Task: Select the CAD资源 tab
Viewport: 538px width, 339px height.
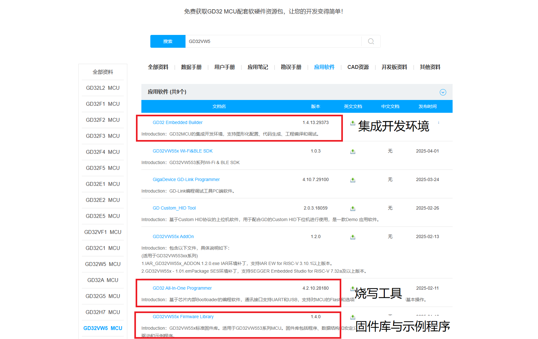Action: click(x=358, y=67)
